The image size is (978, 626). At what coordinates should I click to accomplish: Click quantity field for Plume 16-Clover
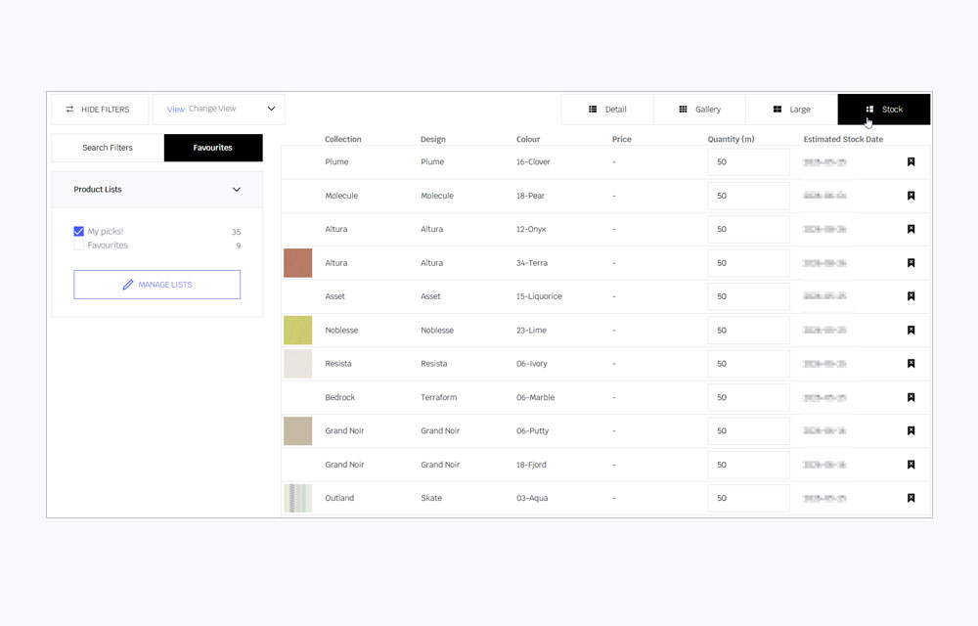tap(748, 162)
